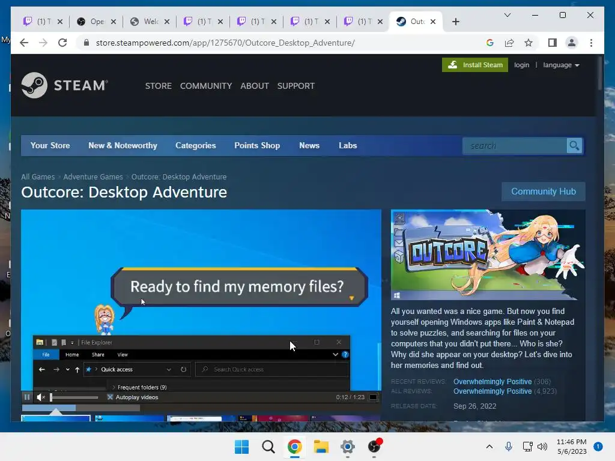This screenshot has height=461, width=615.
Task: Open New & Noteworthy tab
Action: [x=123, y=145]
